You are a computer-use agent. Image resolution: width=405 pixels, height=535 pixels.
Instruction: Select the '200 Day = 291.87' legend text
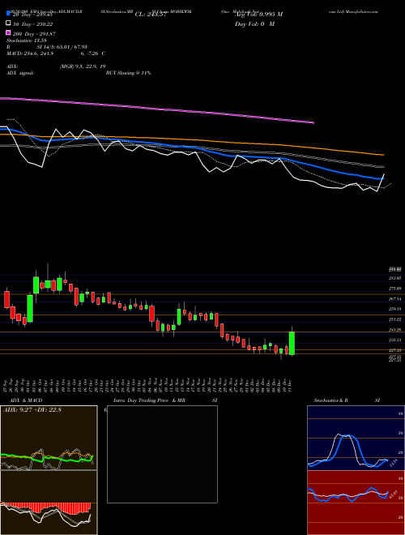coord(34,34)
